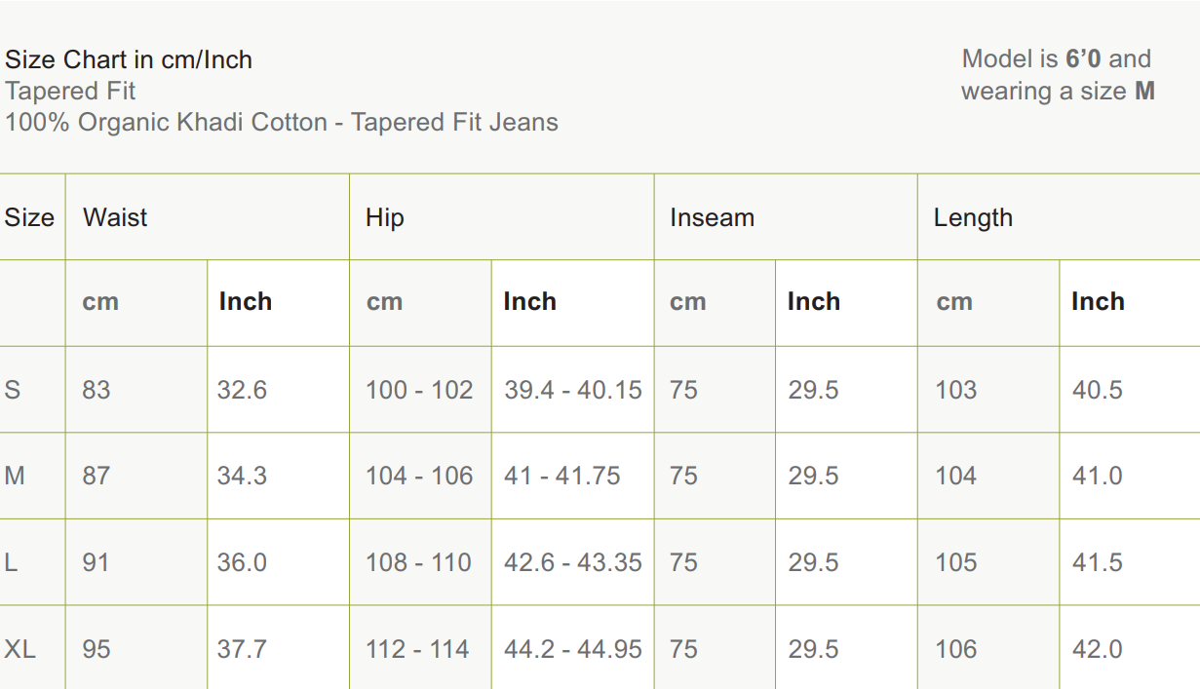This screenshot has height=689, width=1200.
Task: Click the XL length inch value 42.0
Action: 1097,649
